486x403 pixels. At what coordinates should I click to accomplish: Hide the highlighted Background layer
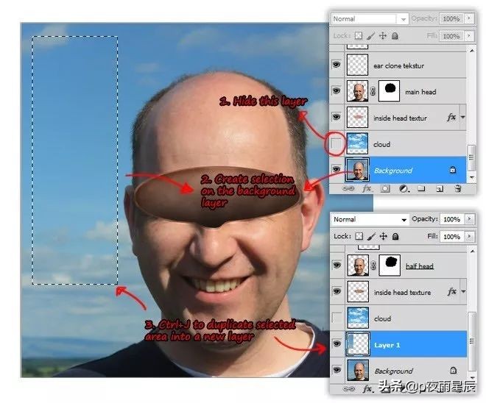(337, 169)
